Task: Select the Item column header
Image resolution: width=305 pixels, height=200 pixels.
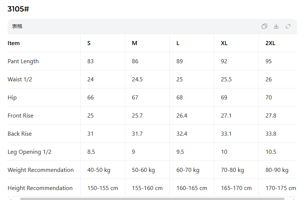Action: 14,43
